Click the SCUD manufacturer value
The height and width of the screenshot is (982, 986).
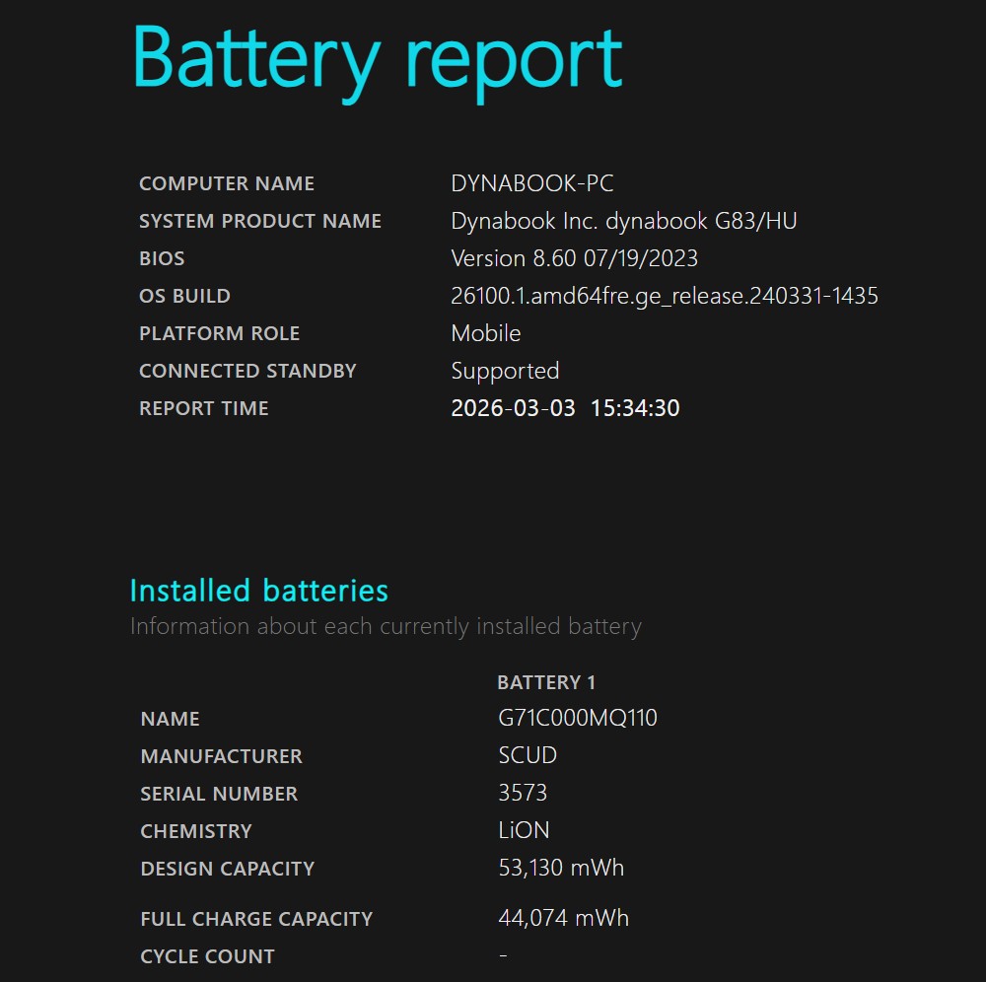point(528,756)
